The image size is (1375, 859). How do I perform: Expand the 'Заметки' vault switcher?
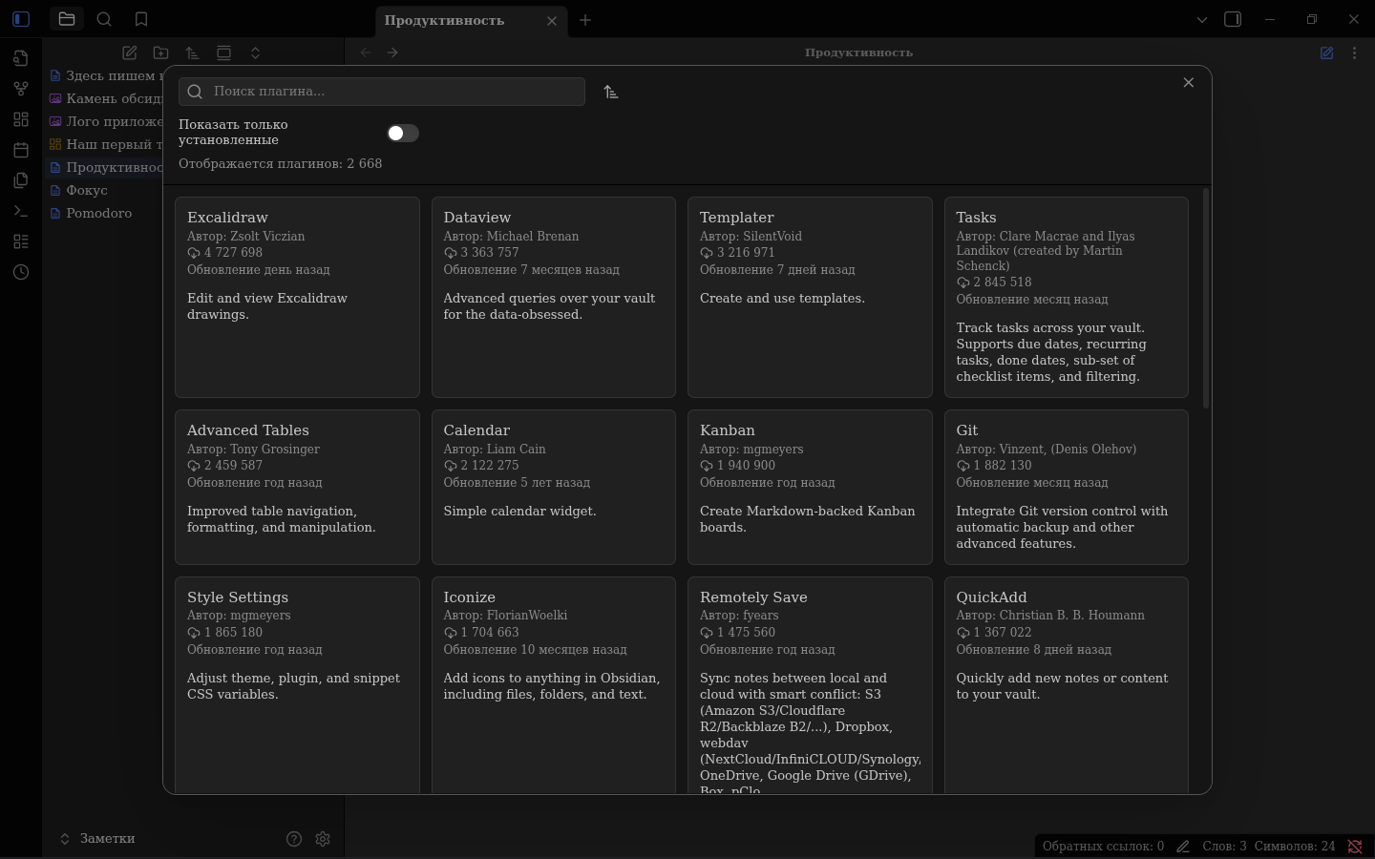97,839
